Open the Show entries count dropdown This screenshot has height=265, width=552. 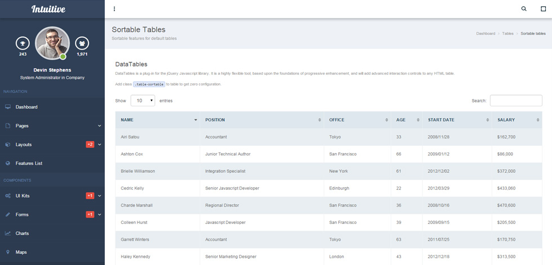coord(143,101)
